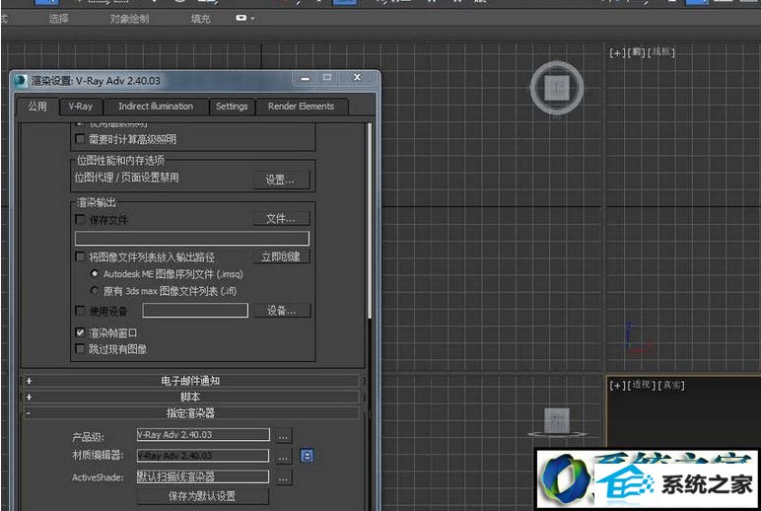Maximize the render settings dialog
The image size is (761, 511).
click(327, 77)
